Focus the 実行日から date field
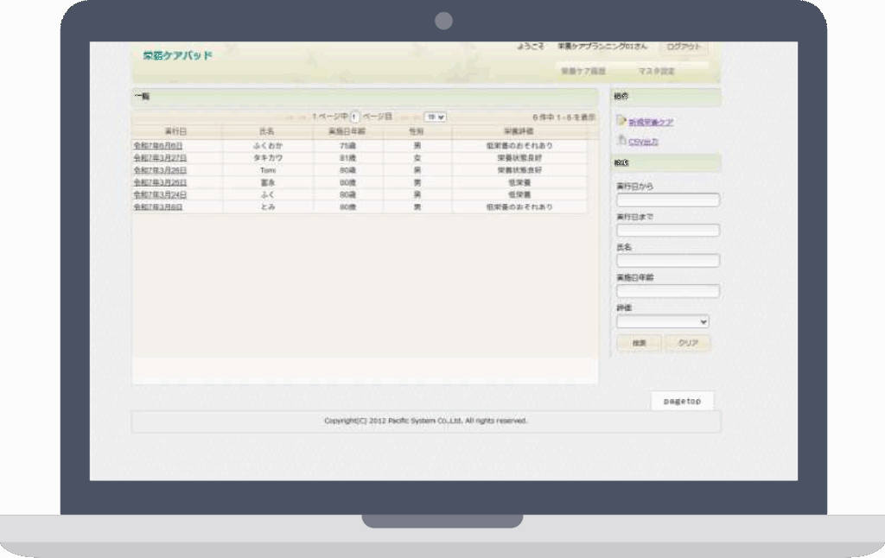The height and width of the screenshot is (558, 885). click(x=667, y=200)
